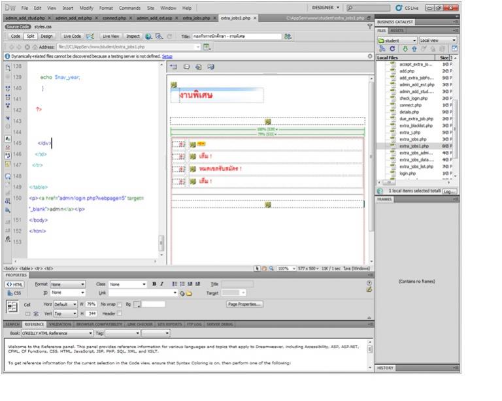Viewport: 502px width, 401px height.
Task: Open the student site dropdown
Action: click(397, 40)
